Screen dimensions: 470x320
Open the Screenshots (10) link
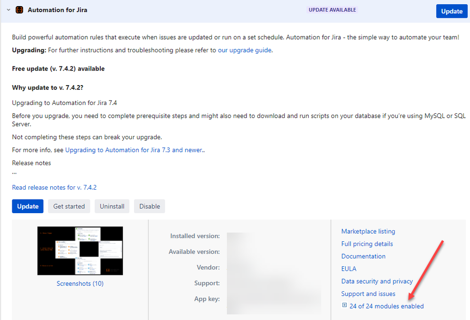(x=80, y=283)
